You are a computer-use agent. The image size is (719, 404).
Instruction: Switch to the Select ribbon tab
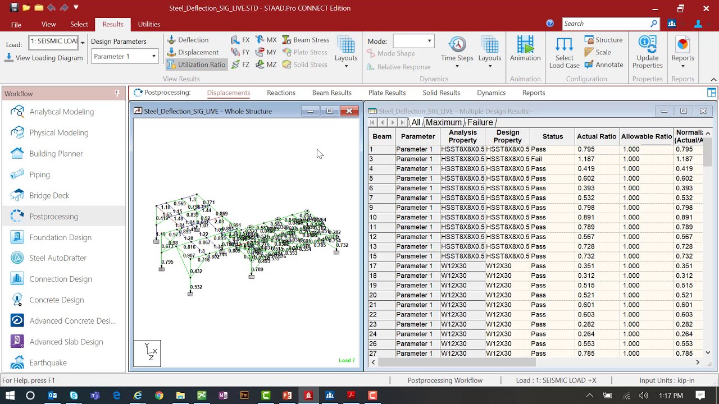pyautogui.click(x=79, y=24)
